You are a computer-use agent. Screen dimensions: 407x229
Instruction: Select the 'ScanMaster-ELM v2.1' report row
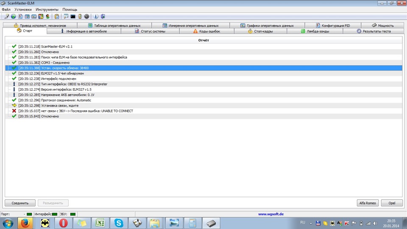click(x=204, y=47)
